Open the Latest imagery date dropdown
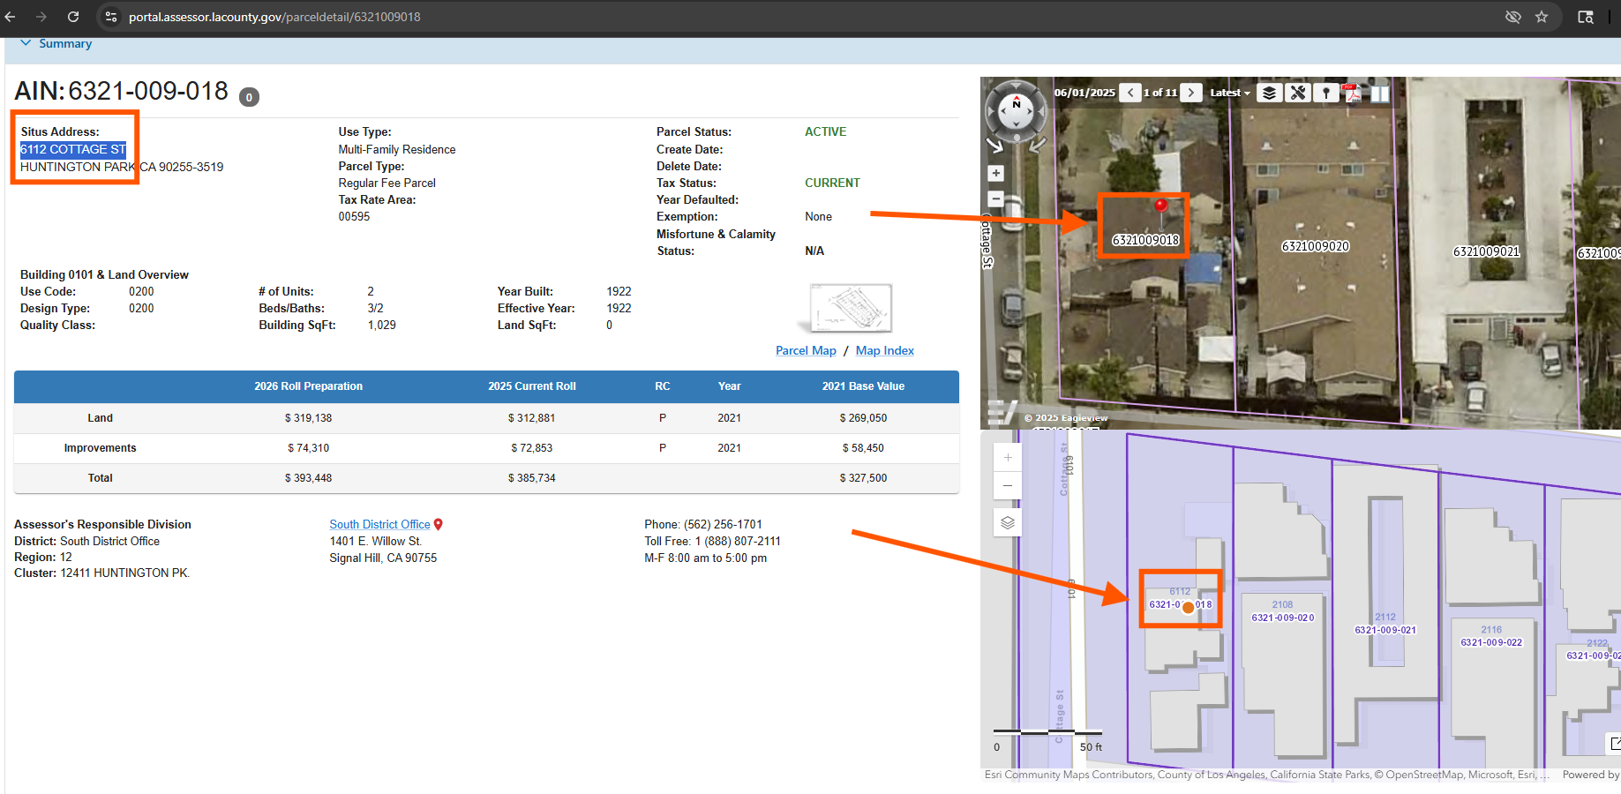This screenshot has width=1621, height=794. pos(1229,93)
